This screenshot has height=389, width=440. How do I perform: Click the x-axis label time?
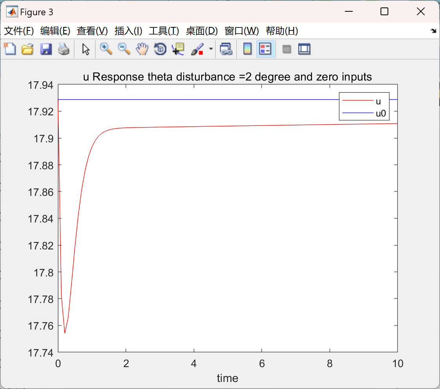tap(227, 378)
